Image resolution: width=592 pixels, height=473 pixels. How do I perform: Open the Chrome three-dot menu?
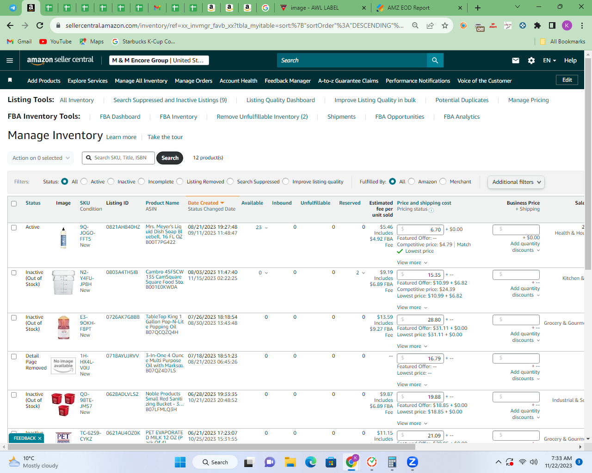(582, 25)
